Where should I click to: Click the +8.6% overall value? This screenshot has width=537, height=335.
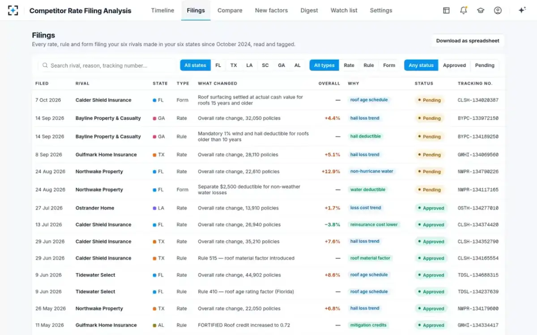(332, 275)
